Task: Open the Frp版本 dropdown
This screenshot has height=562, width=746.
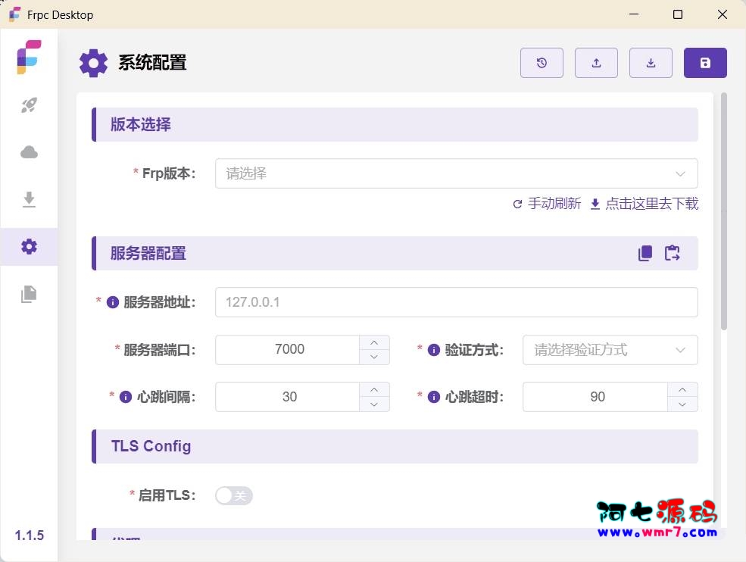Action: coord(456,173)
